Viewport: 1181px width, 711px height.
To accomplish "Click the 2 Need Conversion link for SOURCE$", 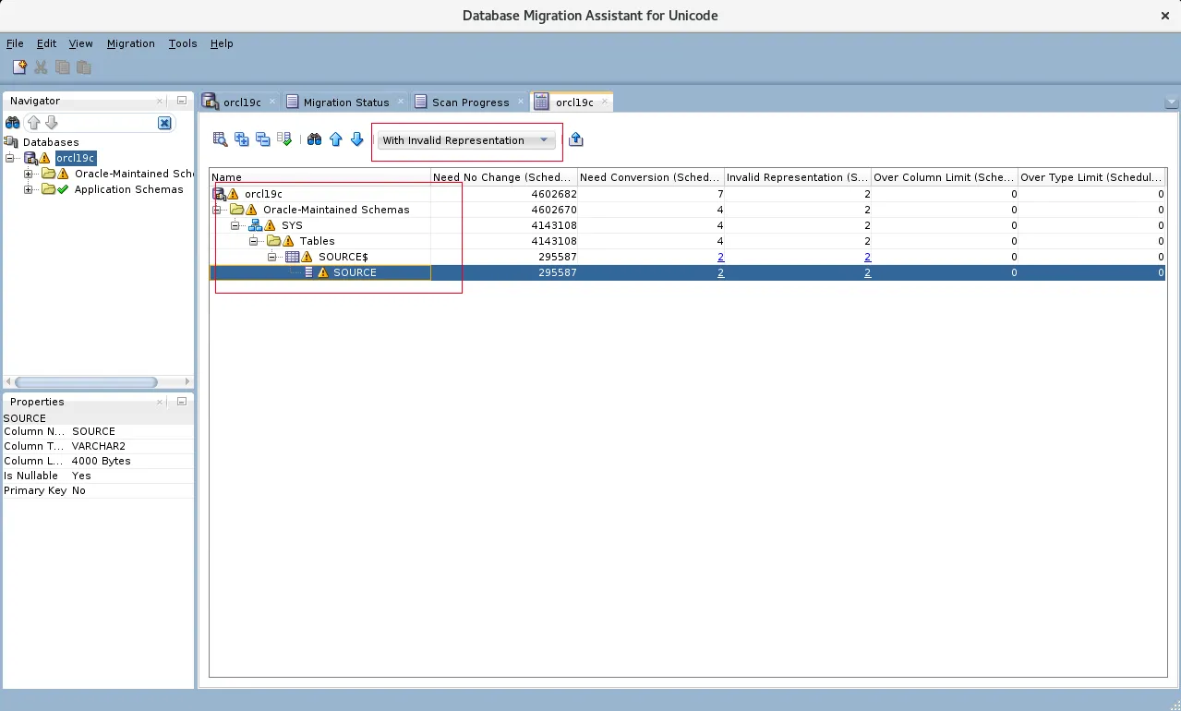I will tap(720, 257).
